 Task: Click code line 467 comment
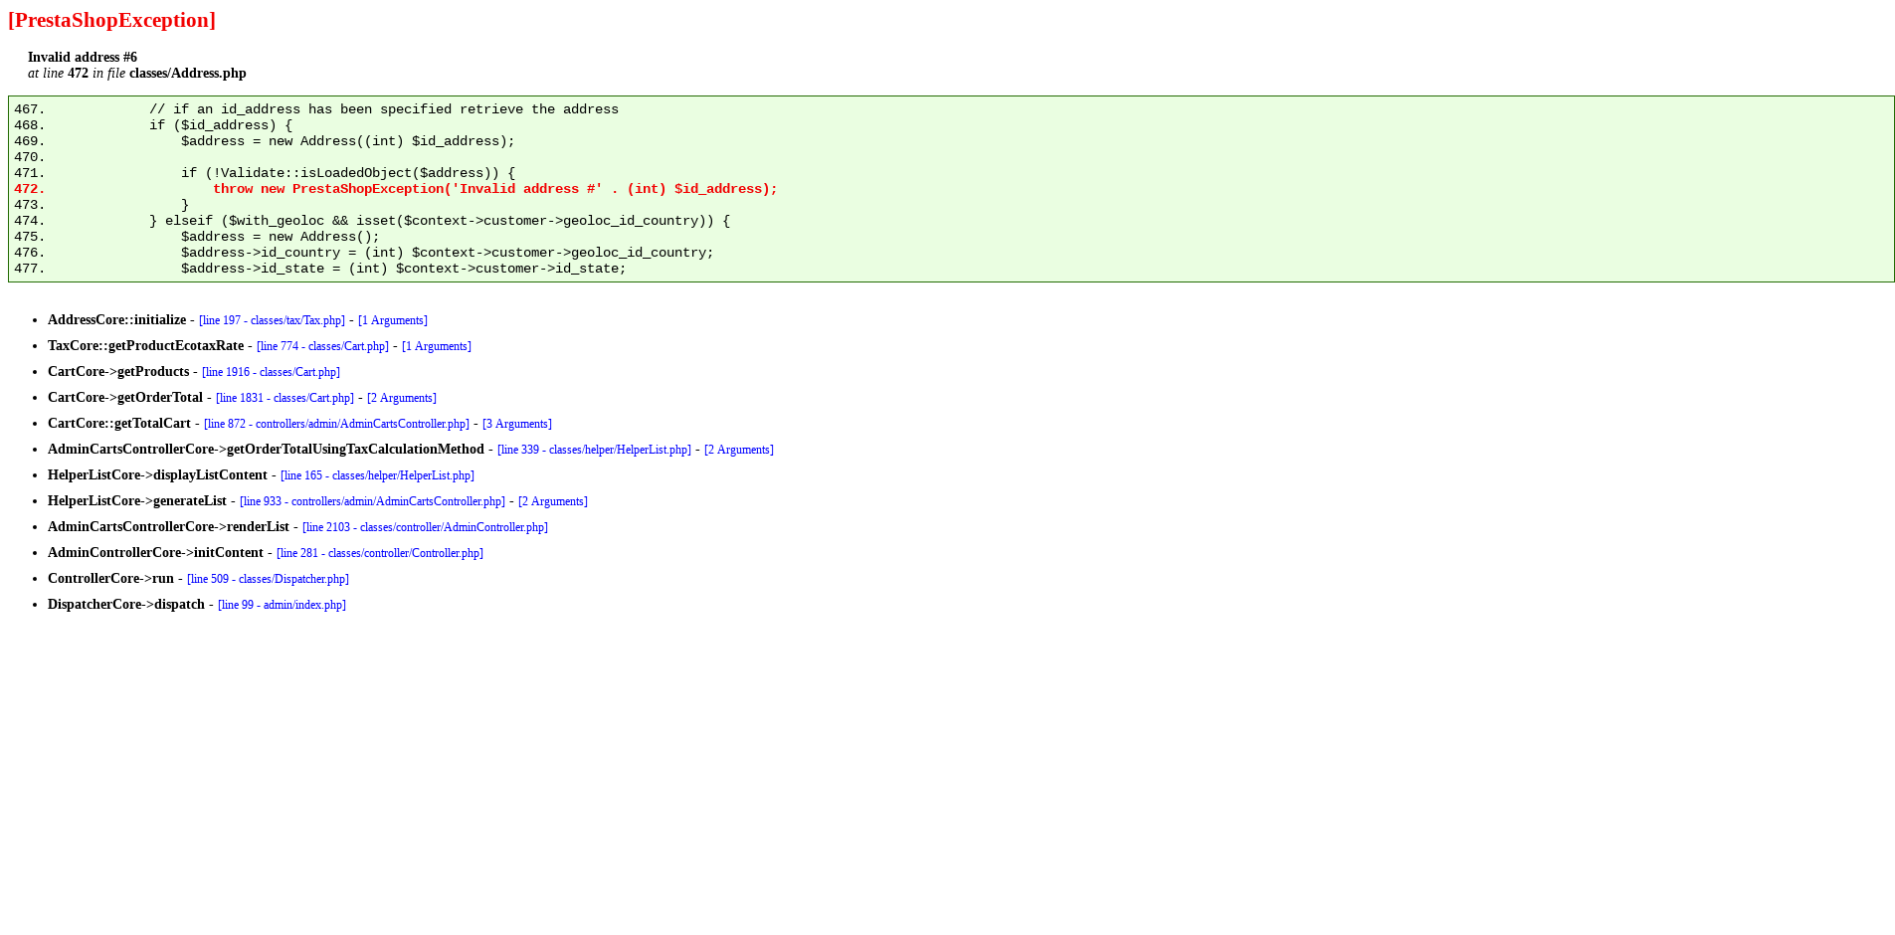point(384,109)
